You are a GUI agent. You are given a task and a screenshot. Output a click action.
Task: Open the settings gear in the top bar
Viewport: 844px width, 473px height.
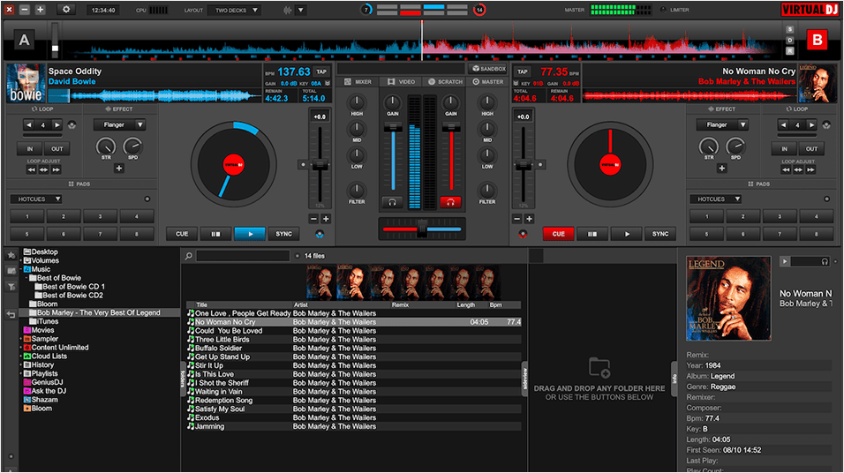click(66, 9)
